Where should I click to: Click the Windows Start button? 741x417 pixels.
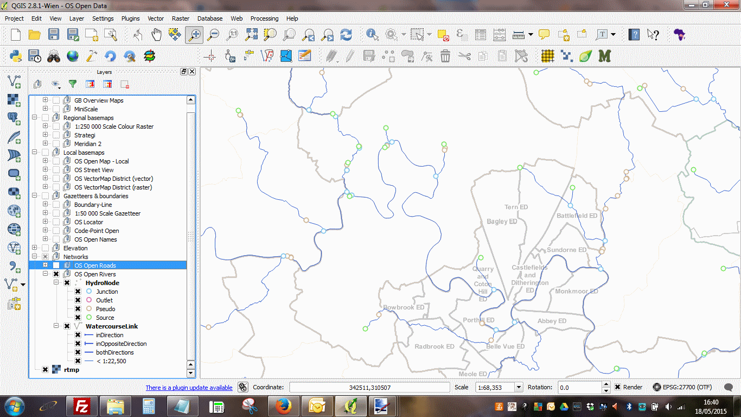[14, 406]
